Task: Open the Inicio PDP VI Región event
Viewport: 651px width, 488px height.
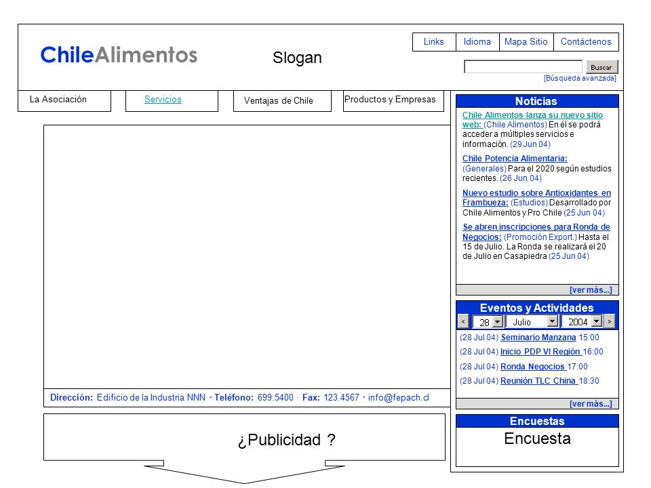Action: [x=540, y=352]
